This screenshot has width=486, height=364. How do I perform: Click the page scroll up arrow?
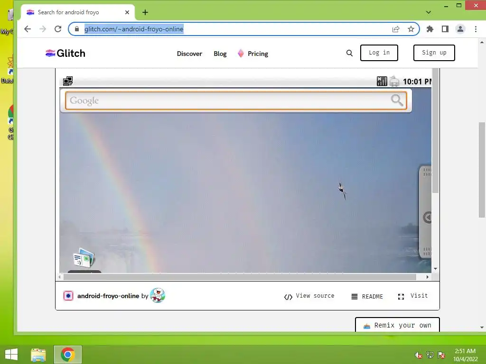pyautogui.click(x=482, y=42)
